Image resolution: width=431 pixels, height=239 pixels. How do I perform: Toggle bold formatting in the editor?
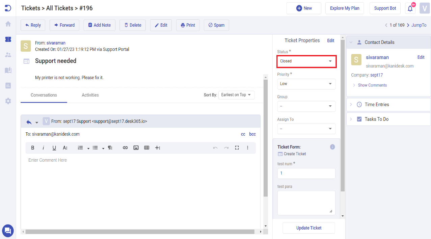(x=32, y=148)
